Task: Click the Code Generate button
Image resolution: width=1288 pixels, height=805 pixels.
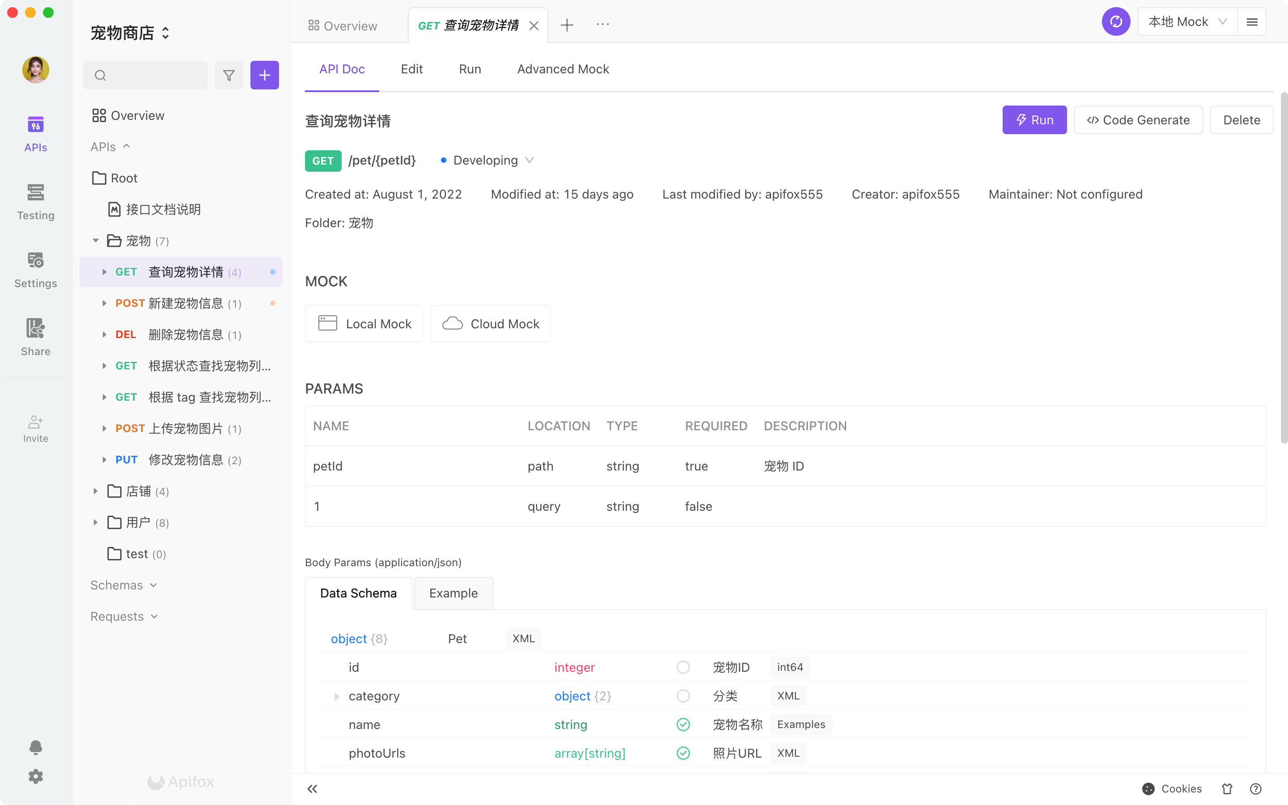Action: tap(1138, 120)
